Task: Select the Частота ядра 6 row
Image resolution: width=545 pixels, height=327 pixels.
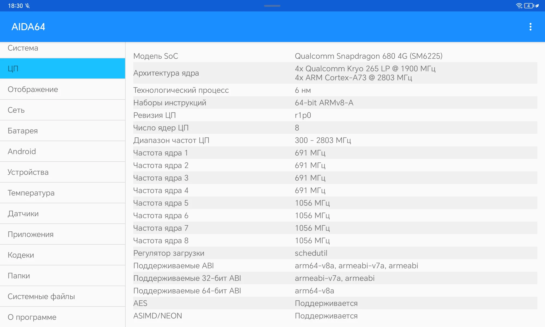Action: (335, 215)
